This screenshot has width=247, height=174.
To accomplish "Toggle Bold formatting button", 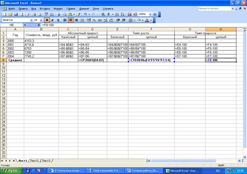I will [x=47, y=20].
